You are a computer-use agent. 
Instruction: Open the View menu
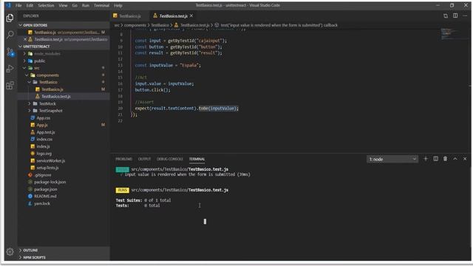(63, 5)
